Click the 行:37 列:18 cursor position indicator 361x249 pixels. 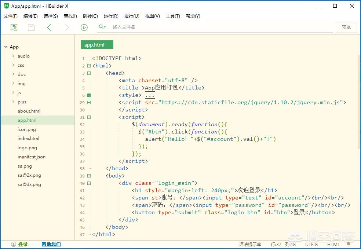click(x=283, y=244)
